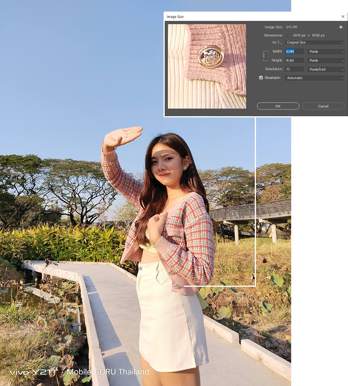The width and height of the screenshot is (348, 386).
Task: Open the Width units Pixels dropdown
Action: [326, 52]
